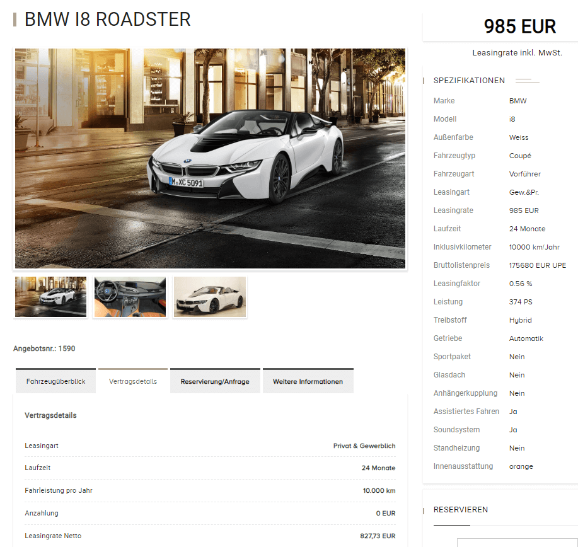Image resolution: width=578 pixels, height=547 pixels.
Task: Click the Leasingart value 'Gew.&Pr.'
Action: click(524, 192)
